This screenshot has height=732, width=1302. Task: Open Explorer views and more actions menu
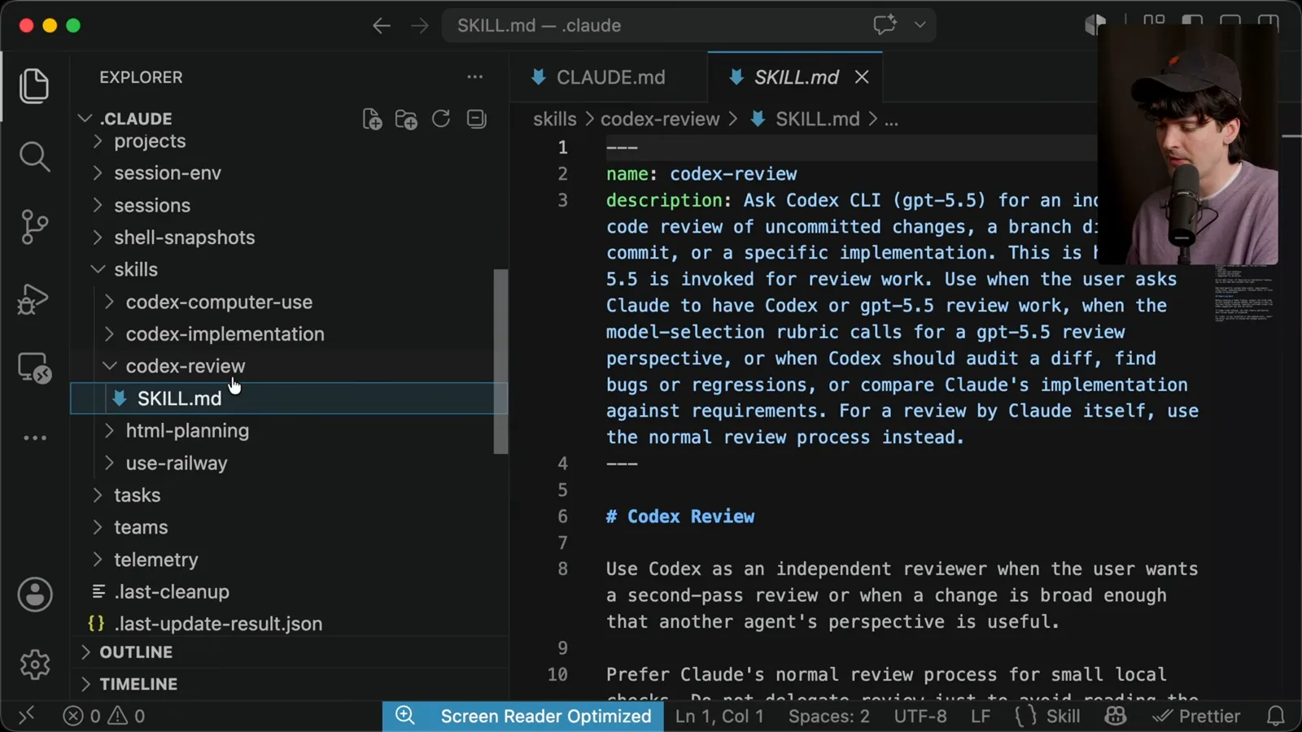[x=475, y=77]
